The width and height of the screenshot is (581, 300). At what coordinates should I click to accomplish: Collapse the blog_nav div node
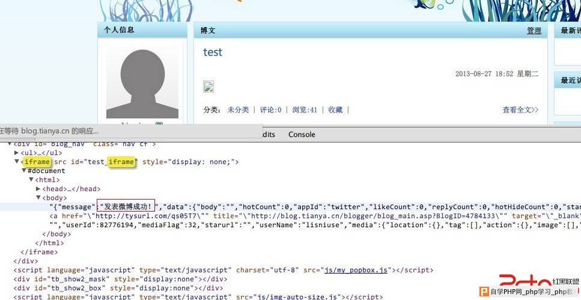[x=9, y=144]
